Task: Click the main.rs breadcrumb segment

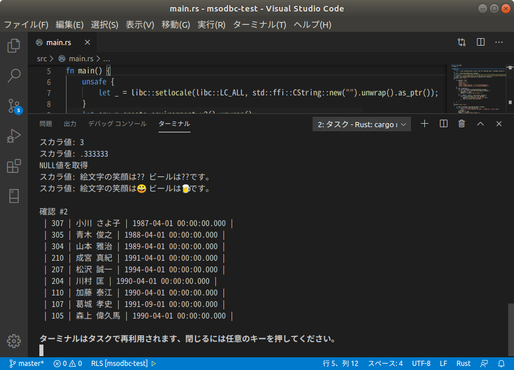Action: [77, 59]
